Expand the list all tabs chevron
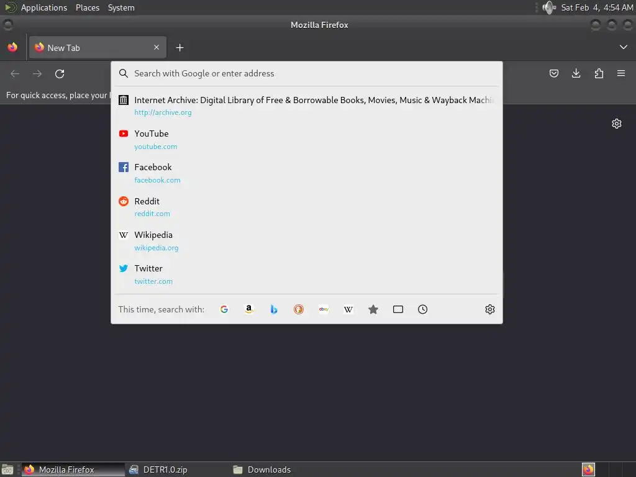The height and width of the screenshot is (477, 636). (x=623, y=47)
